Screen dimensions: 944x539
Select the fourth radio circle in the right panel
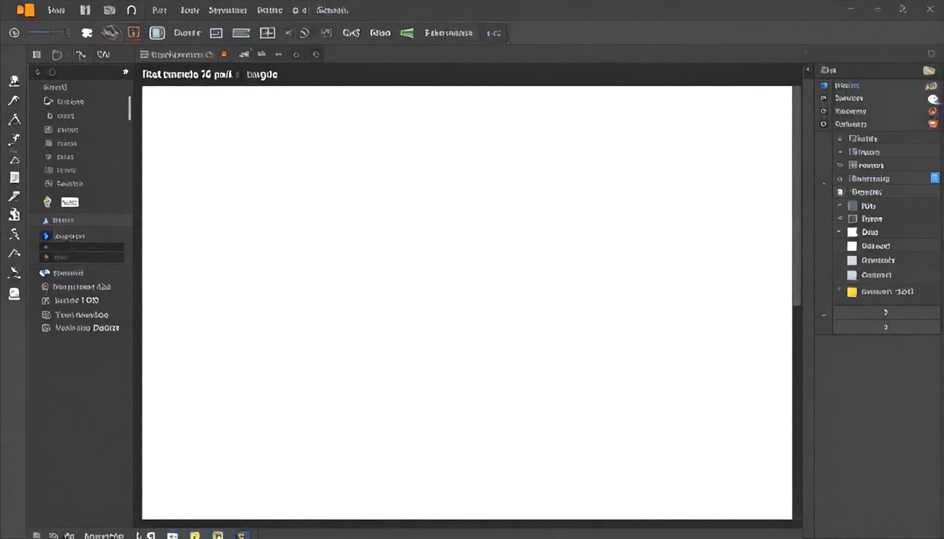pos(823,124)
